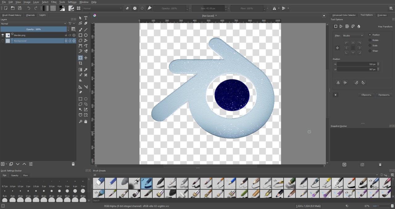Hide the blender.png layer

pyautogui.click(x=3, y=35)
